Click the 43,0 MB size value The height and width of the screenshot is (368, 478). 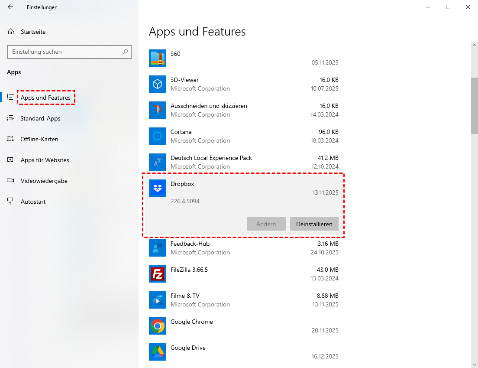(328, 270)
